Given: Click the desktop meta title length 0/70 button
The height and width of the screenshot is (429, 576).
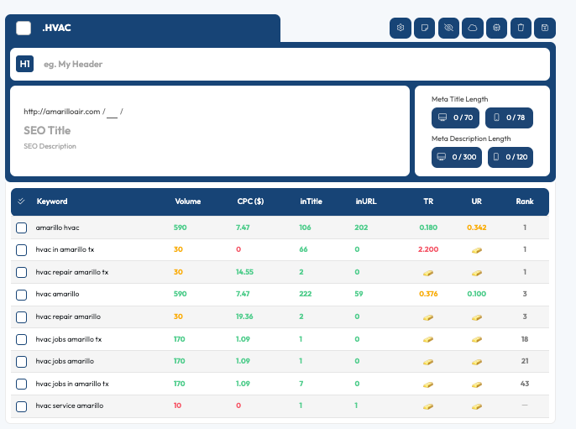Looking at the screenshot, I should pos(456,118).
